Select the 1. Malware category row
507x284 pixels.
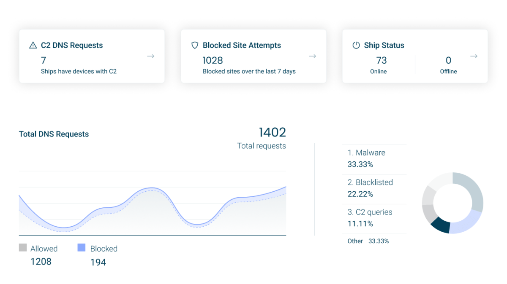click(x=374, y=158)
